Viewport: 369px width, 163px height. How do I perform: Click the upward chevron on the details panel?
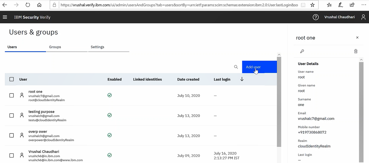click(x=361, y=60)
